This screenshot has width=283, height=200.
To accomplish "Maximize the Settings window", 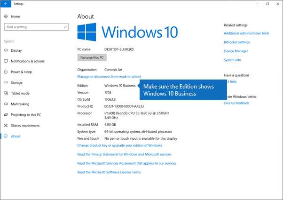I will 267,4.
